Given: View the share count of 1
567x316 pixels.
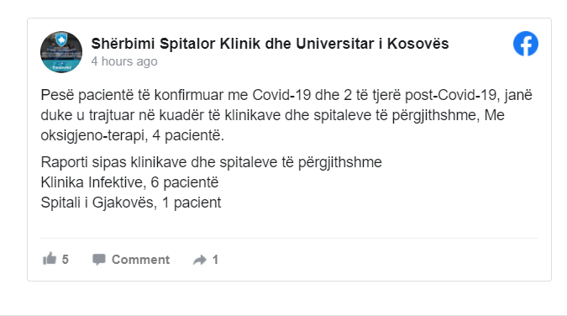Looking at the screenshot, I should (215, 260).
